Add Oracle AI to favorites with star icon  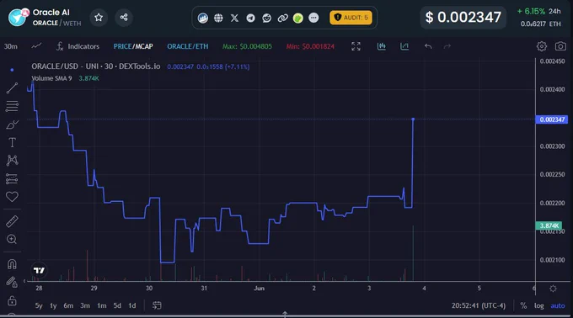coord(99,18)
